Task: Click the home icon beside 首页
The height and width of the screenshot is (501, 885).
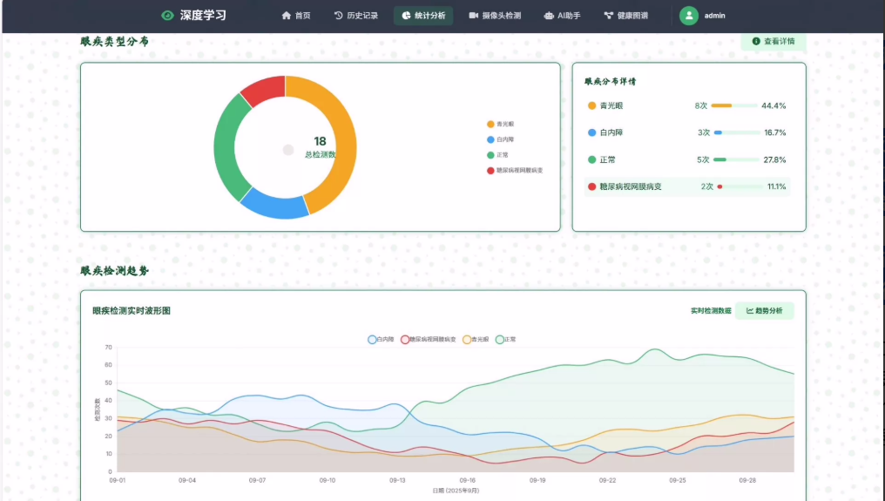Action: [x=287, y=16]
